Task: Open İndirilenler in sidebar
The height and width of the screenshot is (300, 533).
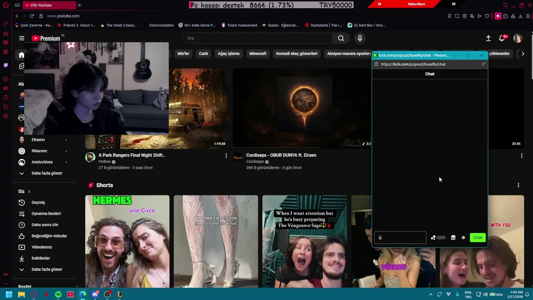Action: coord(41,258)
